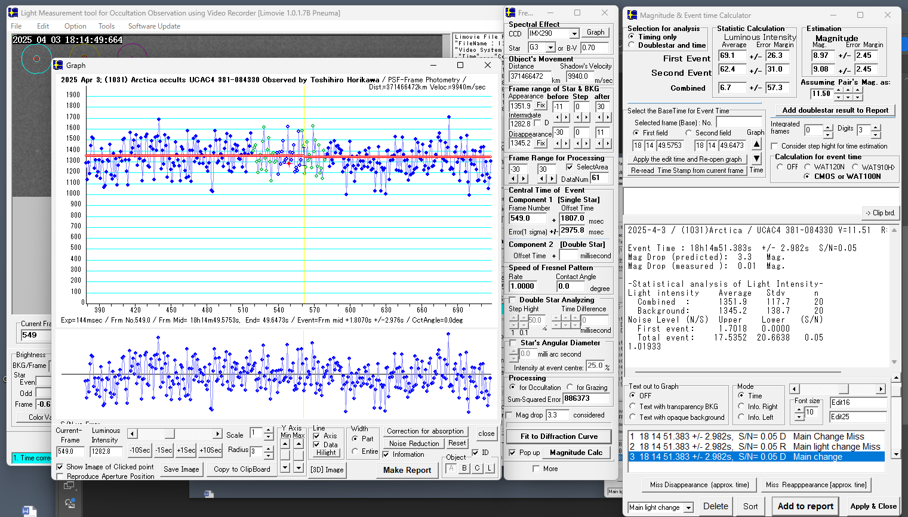The image size is (908, 517).
Task: Open the Main light change dropdown
Action: (688, 507)
